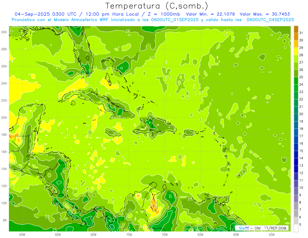308x238 pixels.
Task: Click the 80W longitude axis label
Action: (x=93, y=235)
